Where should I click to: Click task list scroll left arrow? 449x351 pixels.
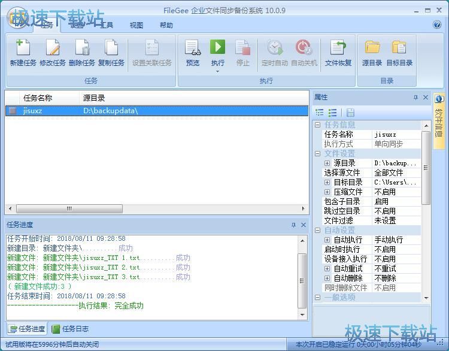10,208
